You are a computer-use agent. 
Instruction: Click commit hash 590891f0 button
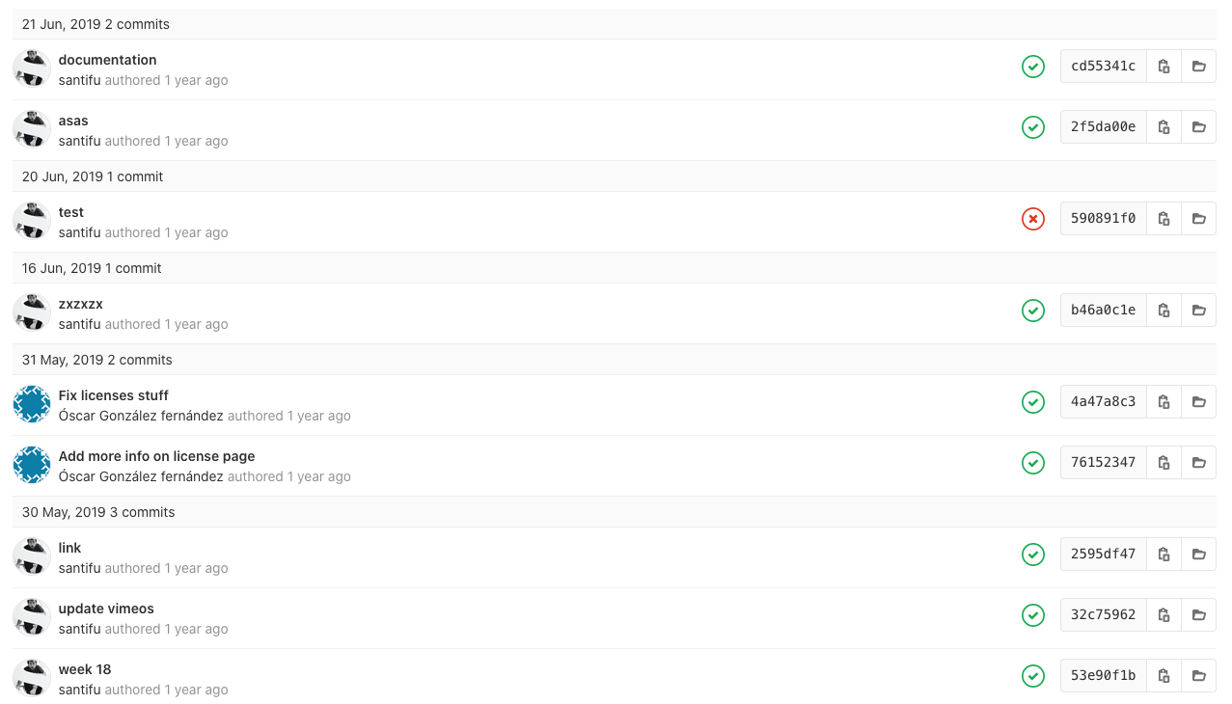coord(1103,219)
